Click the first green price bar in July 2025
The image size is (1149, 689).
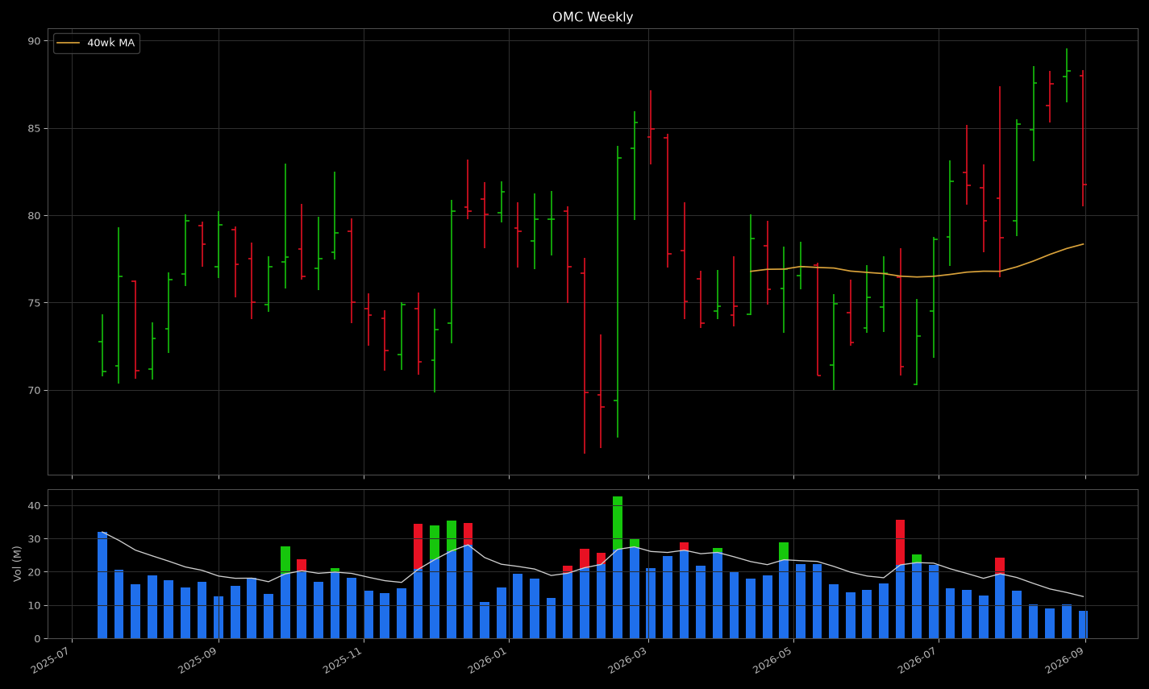point(102,345)
